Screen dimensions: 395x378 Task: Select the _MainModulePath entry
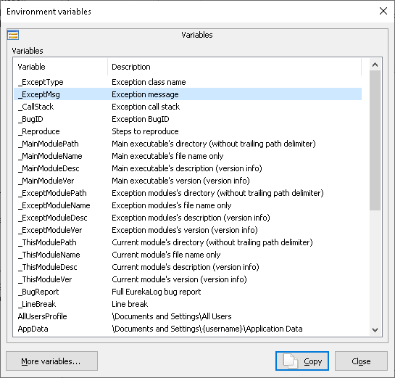click(188, 144)
